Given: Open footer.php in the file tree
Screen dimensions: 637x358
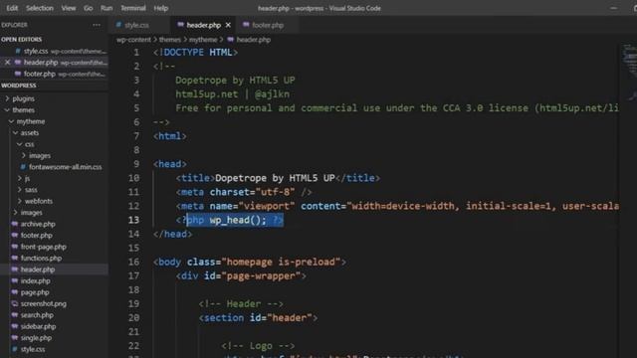Looking at the screenshot, I should tap(36, 235).
